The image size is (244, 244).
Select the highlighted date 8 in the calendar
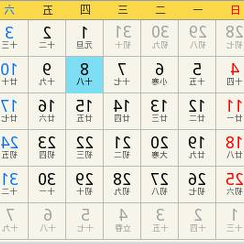(84, 75)
